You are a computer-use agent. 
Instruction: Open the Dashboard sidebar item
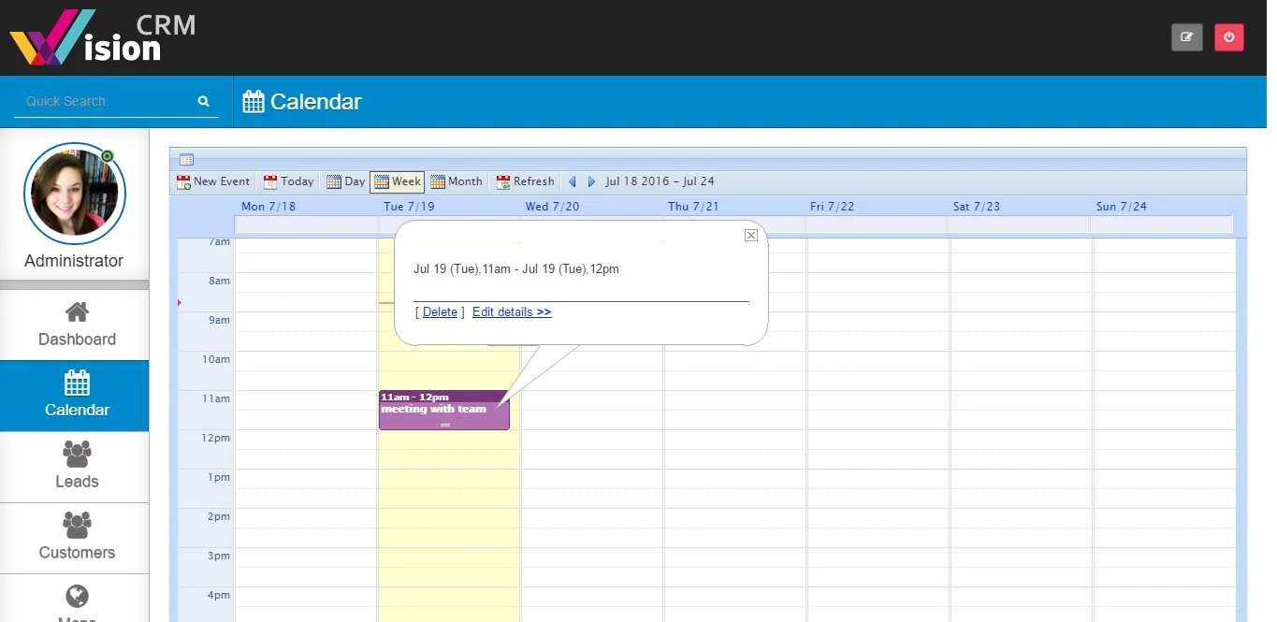click(x=75, y=325)
